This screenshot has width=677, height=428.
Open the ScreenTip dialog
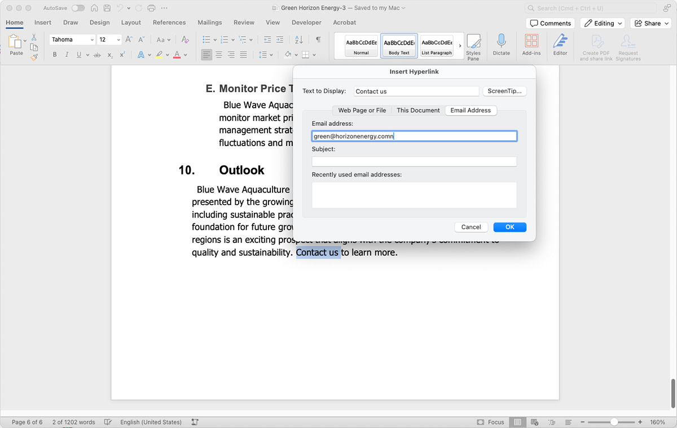pyautogui.click(x=504, y=90)
